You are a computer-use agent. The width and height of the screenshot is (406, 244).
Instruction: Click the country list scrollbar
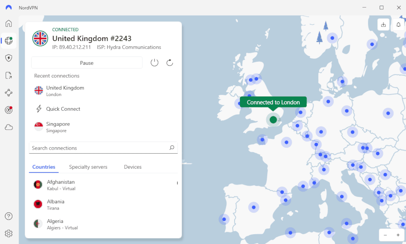coord(177,183)
